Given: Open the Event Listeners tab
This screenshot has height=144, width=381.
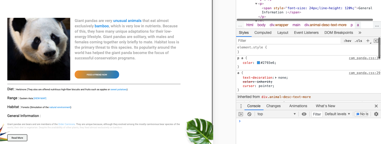Looking at the screenshot, I should click(x=306, y=33).
